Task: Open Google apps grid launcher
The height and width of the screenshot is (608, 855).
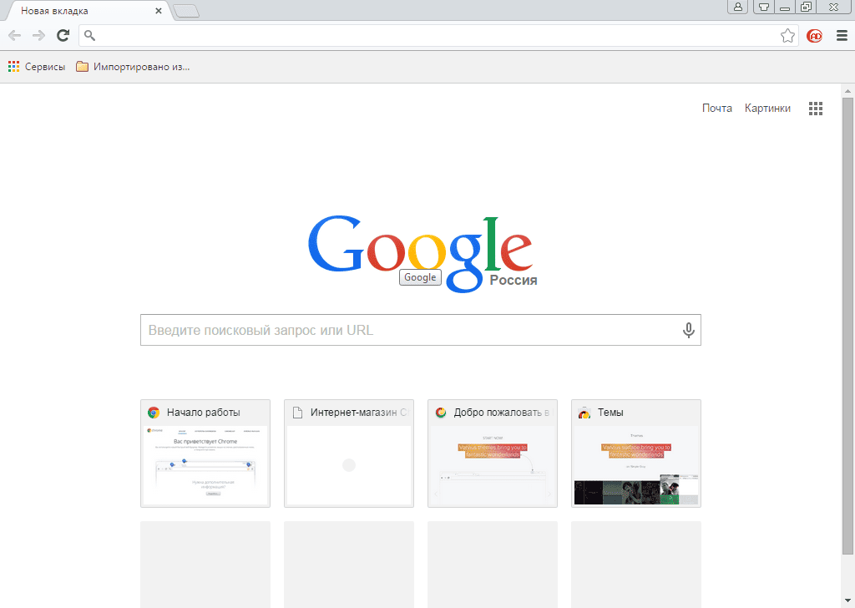Action: (816, 109)
